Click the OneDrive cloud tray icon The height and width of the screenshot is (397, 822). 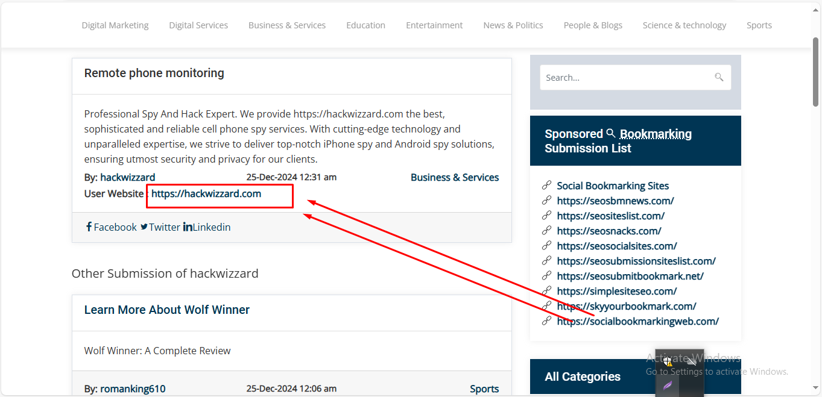tap(691, 361)
